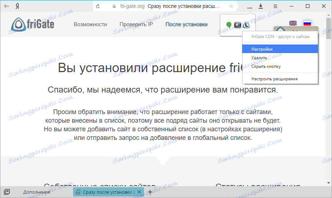
Task: Click the scrollbar down arrow
Action: pos(328,183)
